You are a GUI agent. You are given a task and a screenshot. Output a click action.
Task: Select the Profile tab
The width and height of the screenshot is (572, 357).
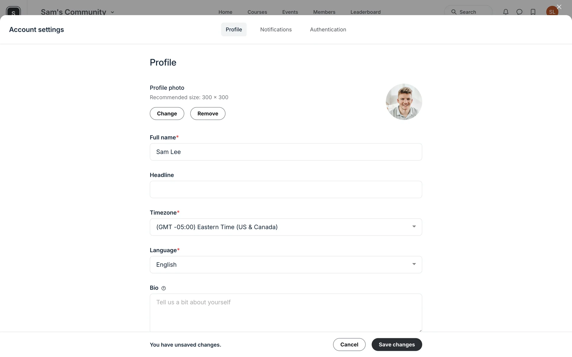234,29
